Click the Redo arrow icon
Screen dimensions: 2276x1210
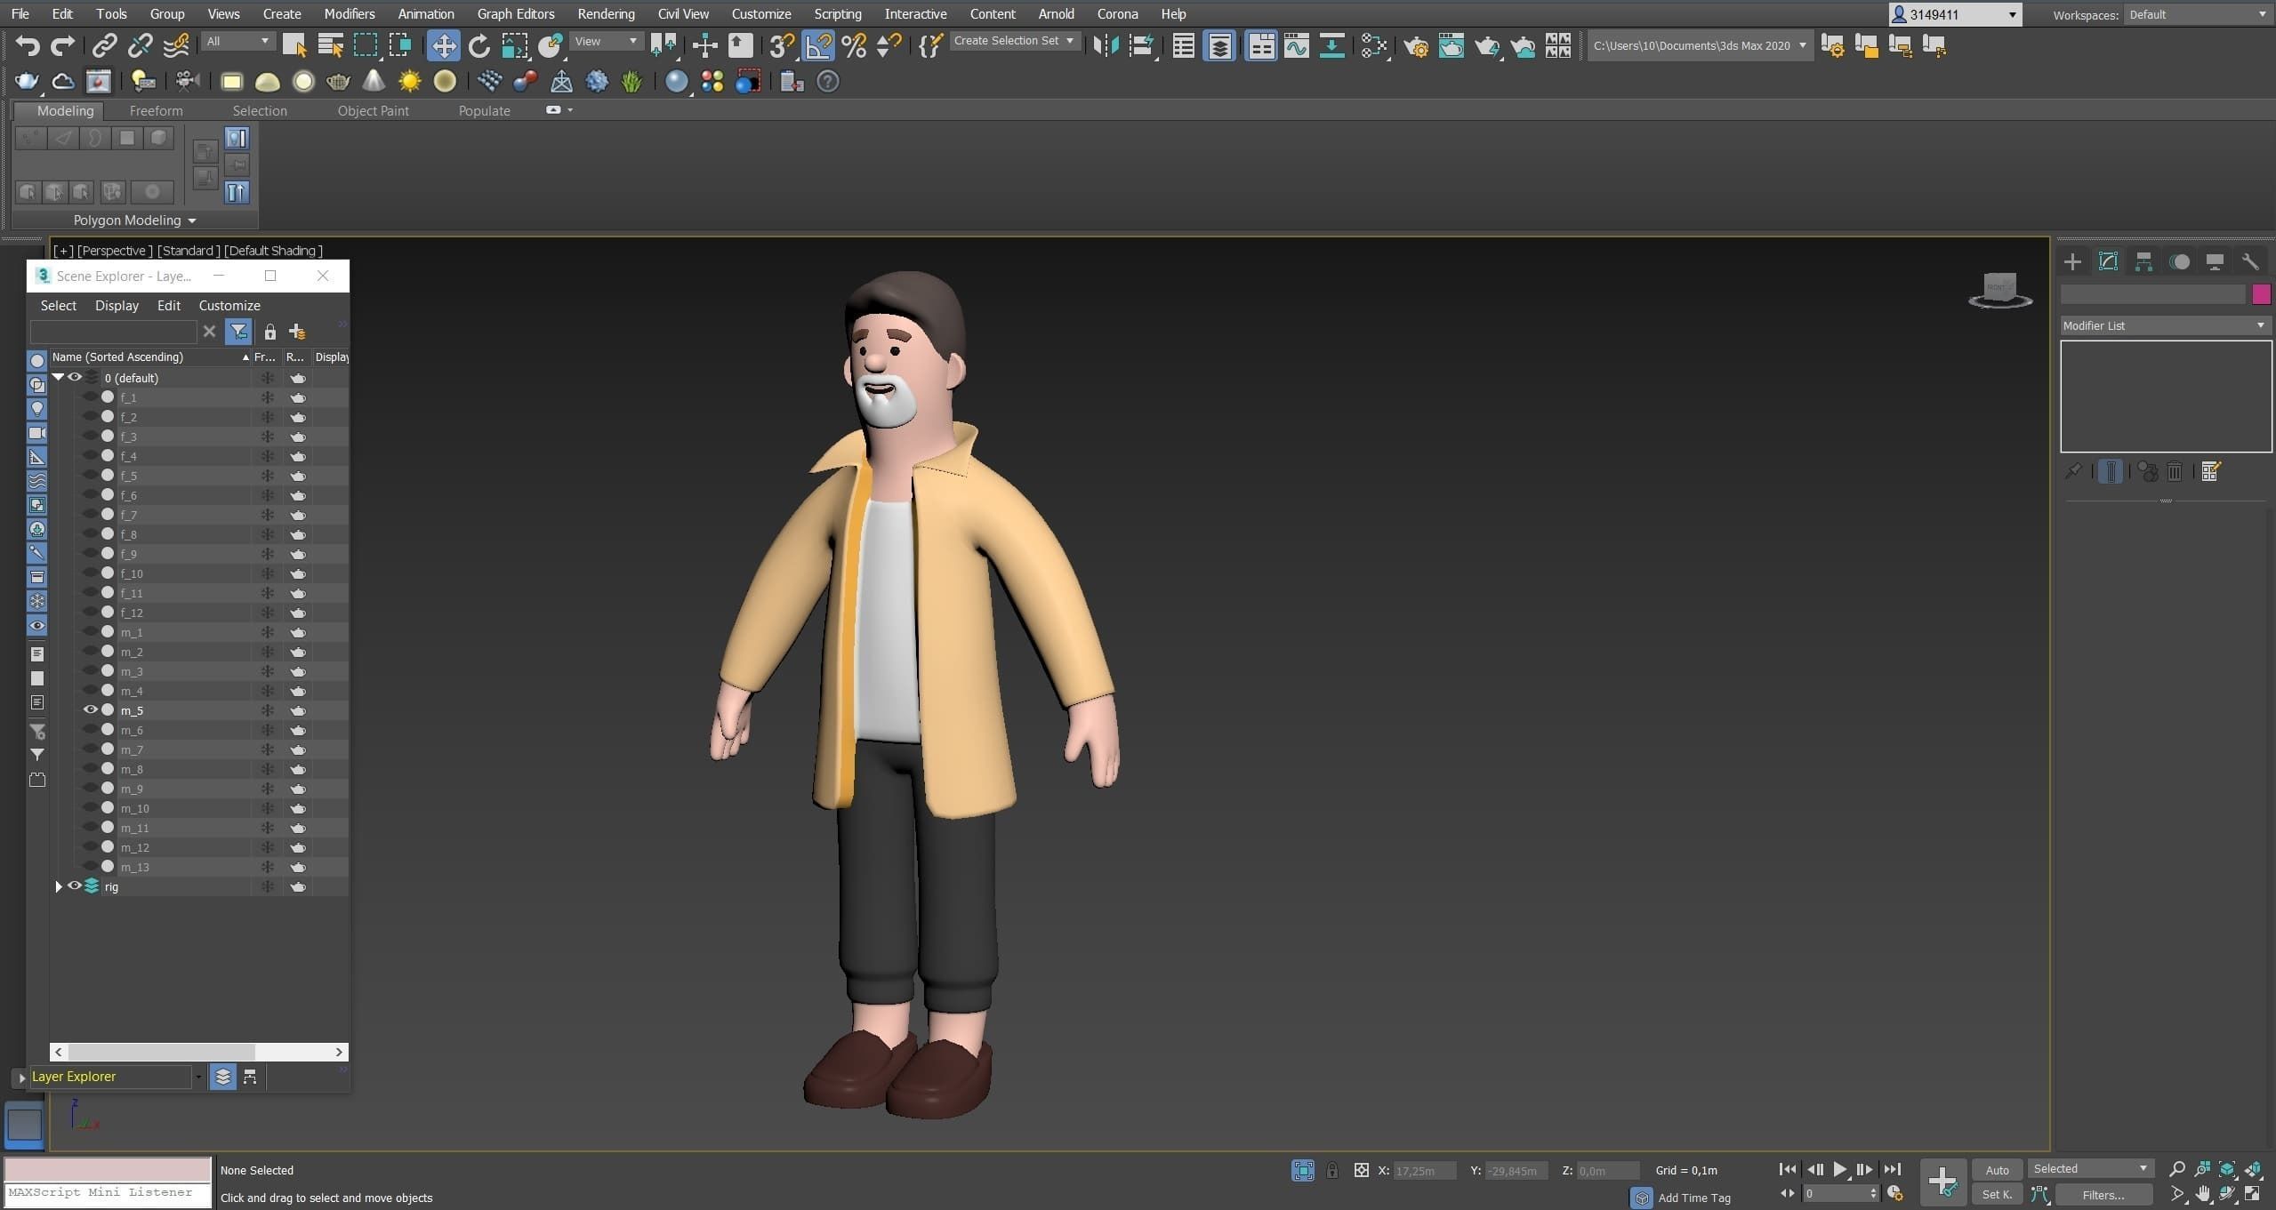(62, 44)
